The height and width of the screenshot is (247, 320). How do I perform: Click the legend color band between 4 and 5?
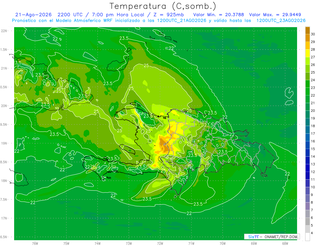point(307,229)
